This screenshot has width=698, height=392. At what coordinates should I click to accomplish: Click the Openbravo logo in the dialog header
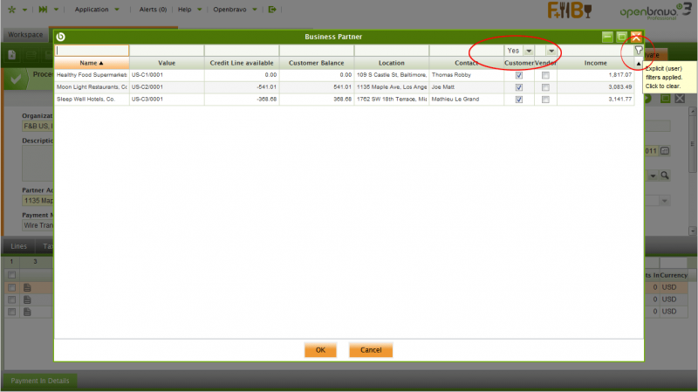coord(61,37)
